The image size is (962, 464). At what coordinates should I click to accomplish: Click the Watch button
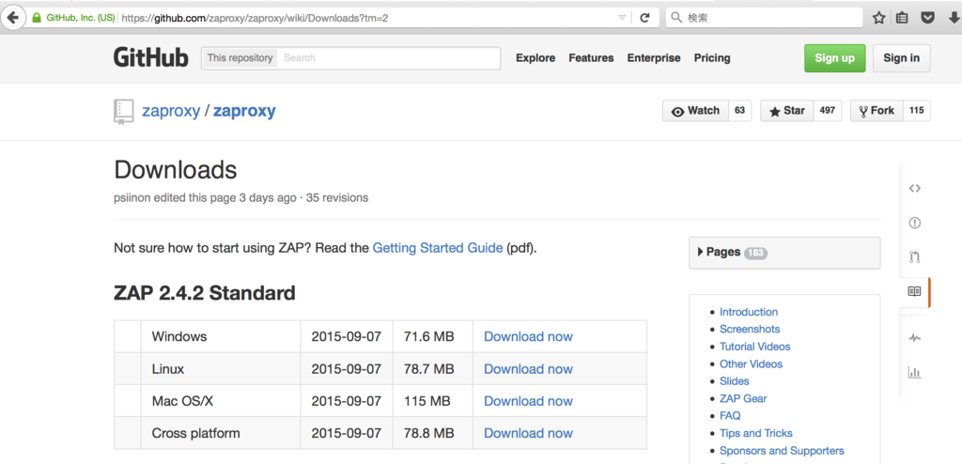(x=695, y=111)
